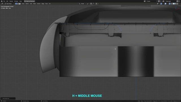This screenshot has height=102, width=181.
Task: Click the new scene icon
Action: 159,1
